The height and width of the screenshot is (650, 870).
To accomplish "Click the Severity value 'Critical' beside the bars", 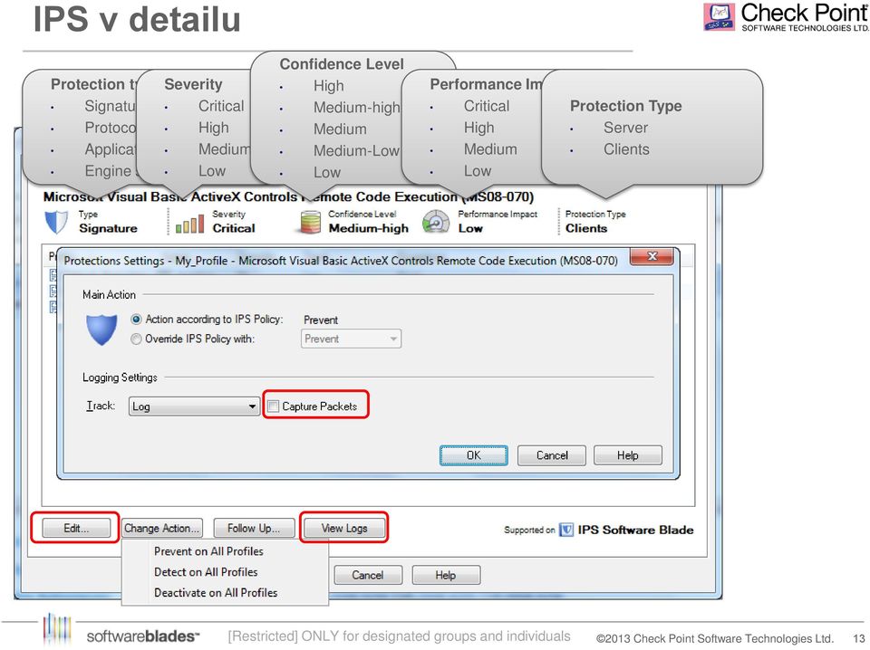I will tap(234, 228).
